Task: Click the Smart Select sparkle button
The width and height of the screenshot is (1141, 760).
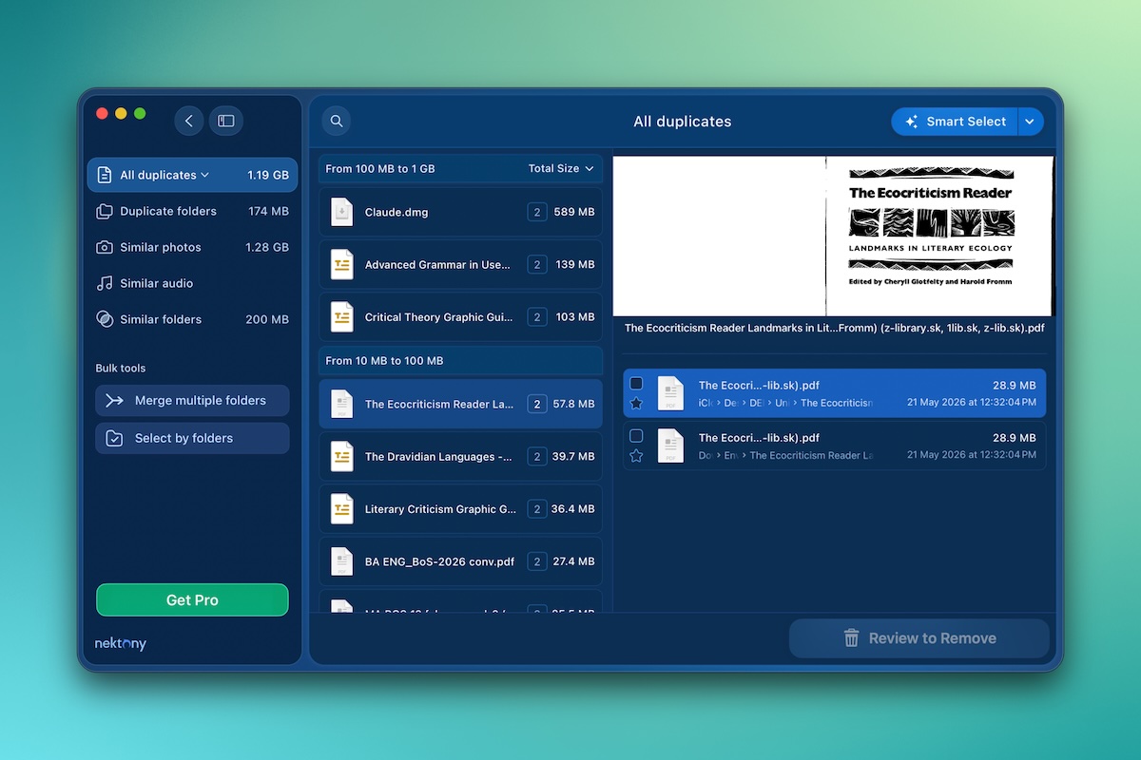Action: 955,122
